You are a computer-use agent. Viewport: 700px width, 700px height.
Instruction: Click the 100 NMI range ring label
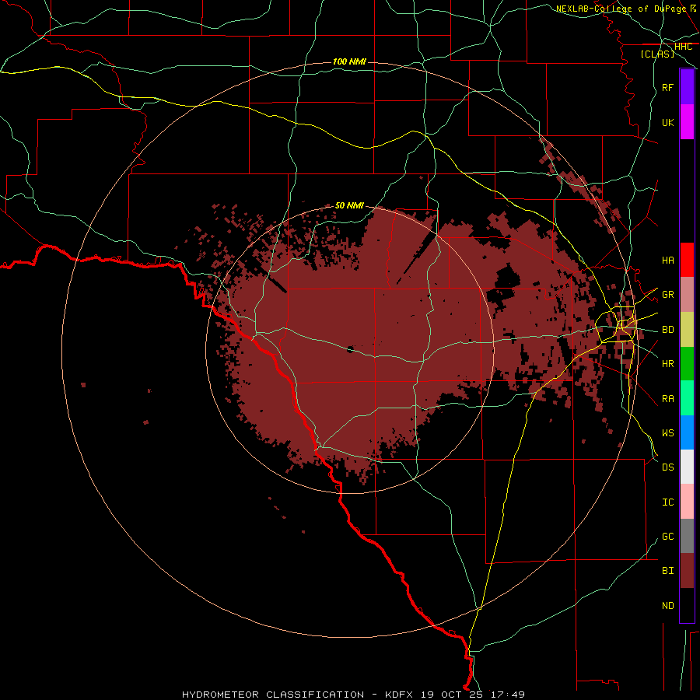pyautogui.click(x=349, y=61)
